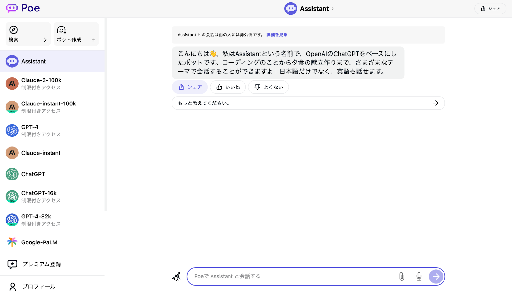Open the Claude-instant bot avatar
Viewport: 512px width, 291px height.
coord(12,153)
